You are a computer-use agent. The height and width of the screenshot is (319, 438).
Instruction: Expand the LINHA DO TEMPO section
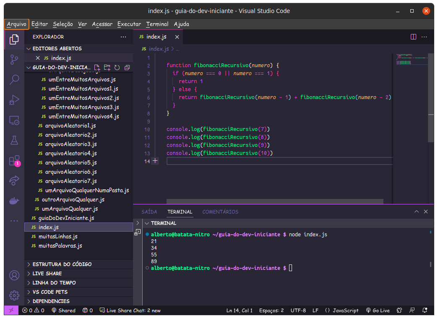(x=54, y=283)
